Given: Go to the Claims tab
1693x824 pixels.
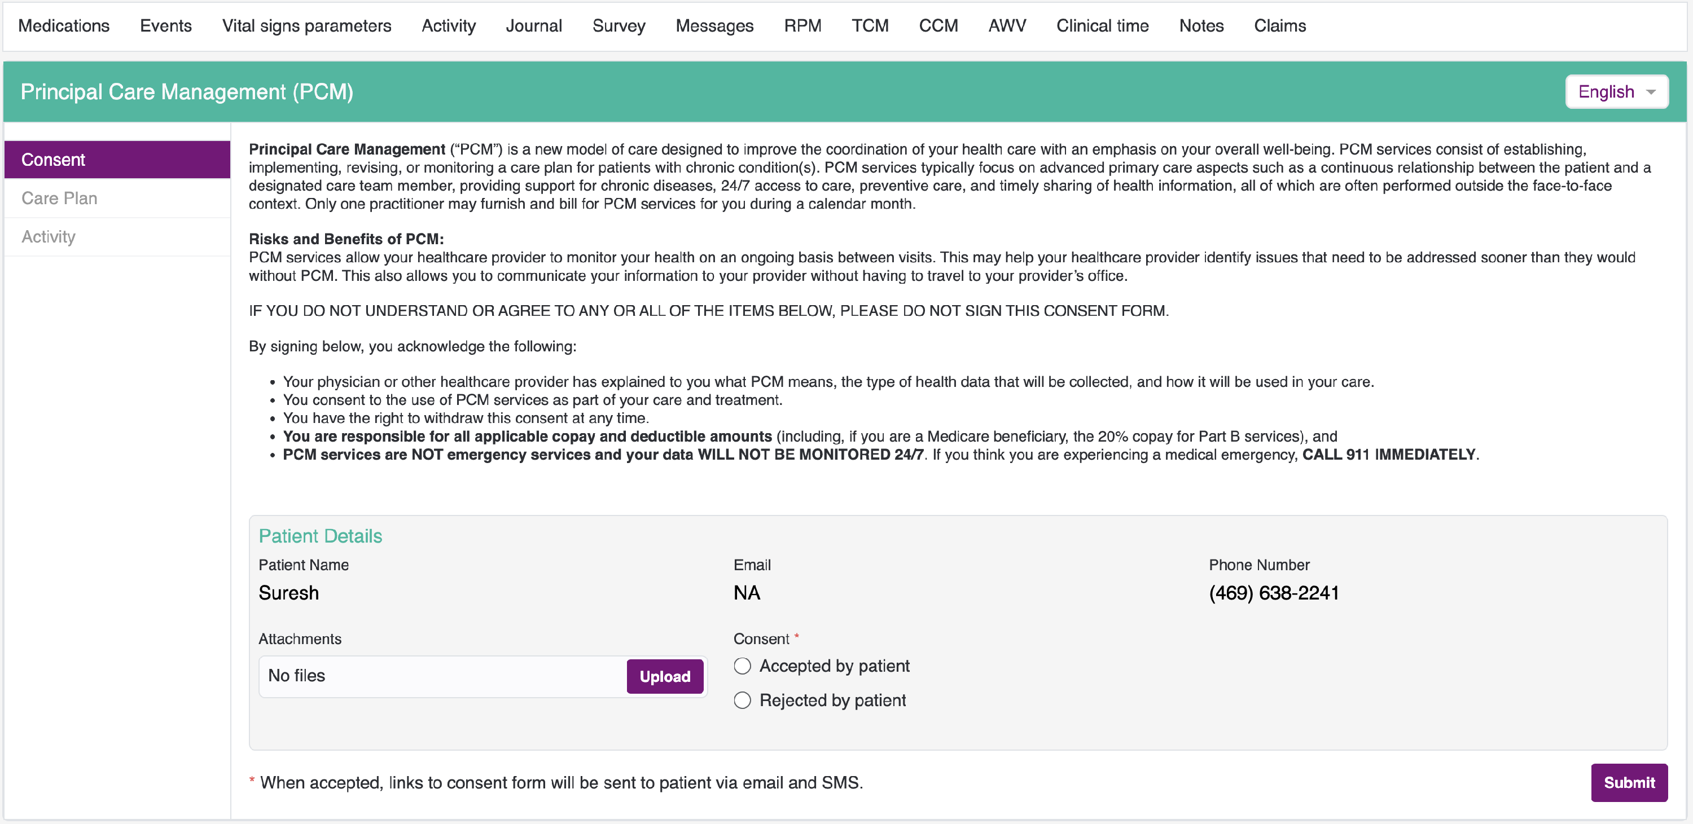Looking at the screenshot, I should click(1279, 25).
